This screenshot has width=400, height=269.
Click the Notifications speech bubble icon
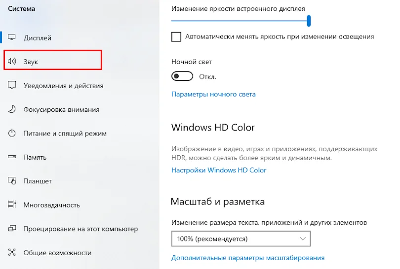coord(12,85)
